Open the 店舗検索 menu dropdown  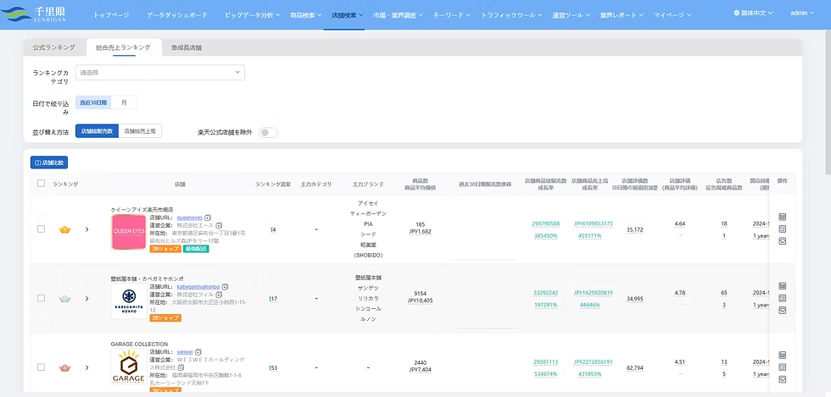347,15
